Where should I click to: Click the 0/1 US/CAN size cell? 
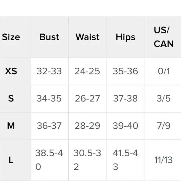164,71
